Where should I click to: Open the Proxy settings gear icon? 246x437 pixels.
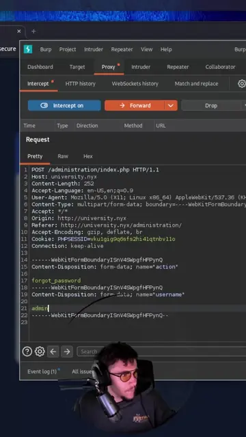tap(242, 83)
